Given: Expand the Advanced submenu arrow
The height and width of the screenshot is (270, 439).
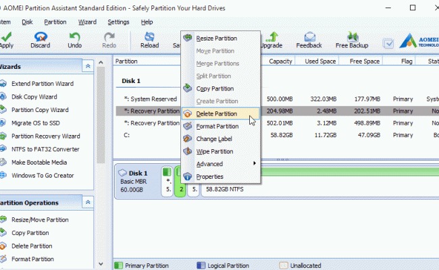Looking at the screenshot, I should click(255, 163).
